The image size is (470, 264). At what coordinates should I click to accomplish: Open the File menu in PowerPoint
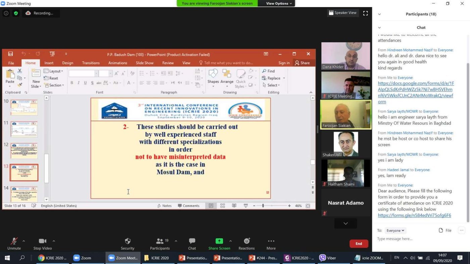click(11, 63)
